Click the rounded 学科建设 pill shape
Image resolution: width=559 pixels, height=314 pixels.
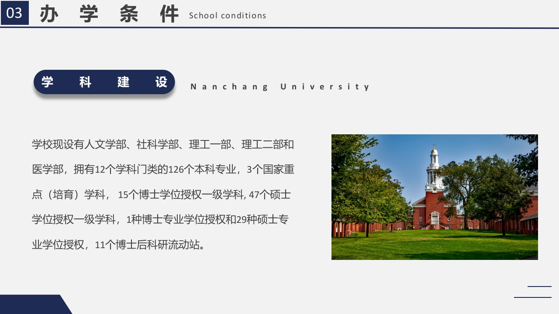(104, 82)
